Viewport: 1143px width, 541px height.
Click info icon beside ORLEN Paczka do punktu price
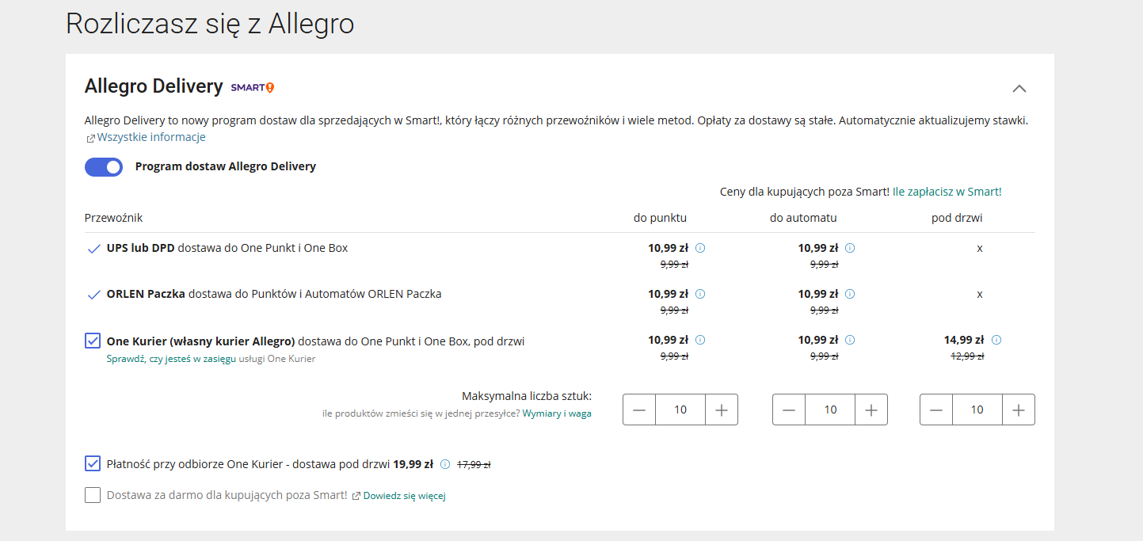click(699, 294)
